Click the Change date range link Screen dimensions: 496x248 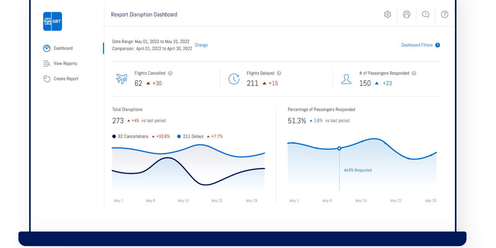201,45
